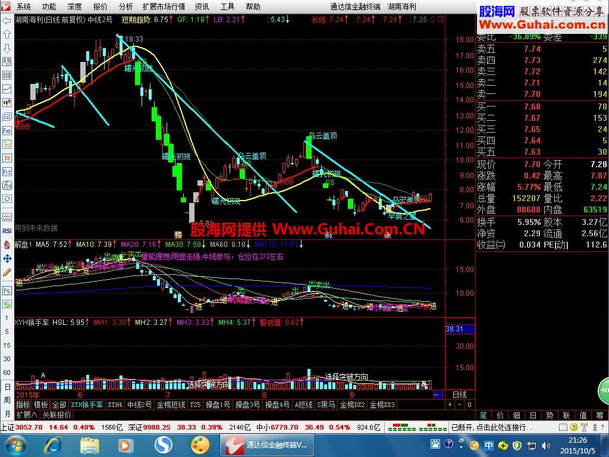This screenshot has width=609, height=457.
Task: Click the RSI indicator icon
Action: (7, 231)
